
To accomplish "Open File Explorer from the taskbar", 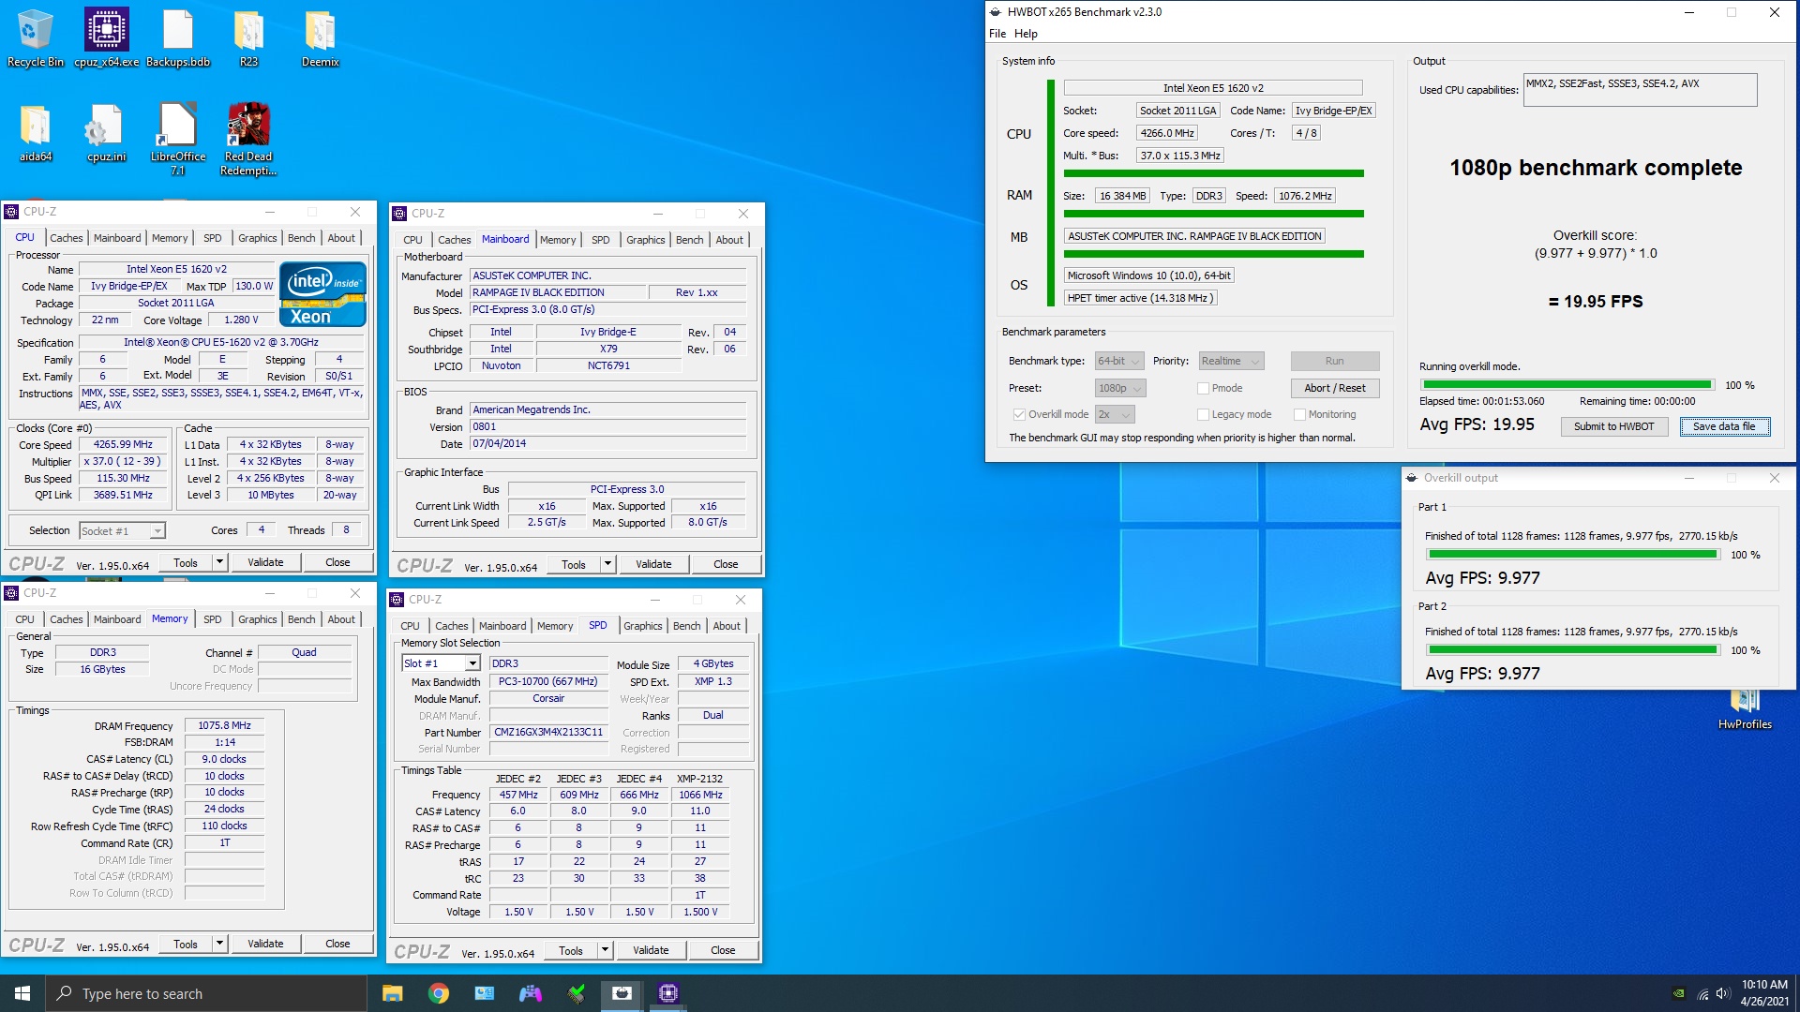I will 393,993.
